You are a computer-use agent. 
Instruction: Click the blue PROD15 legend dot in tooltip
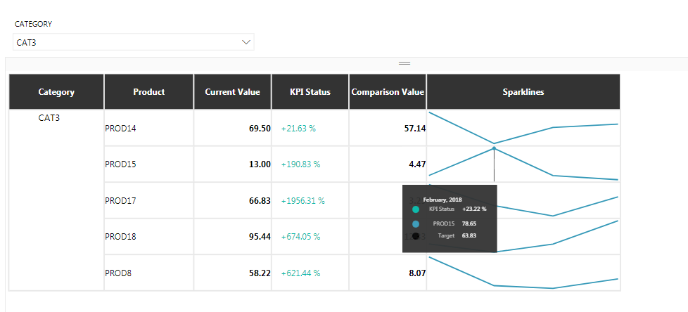tap(416, 224)
